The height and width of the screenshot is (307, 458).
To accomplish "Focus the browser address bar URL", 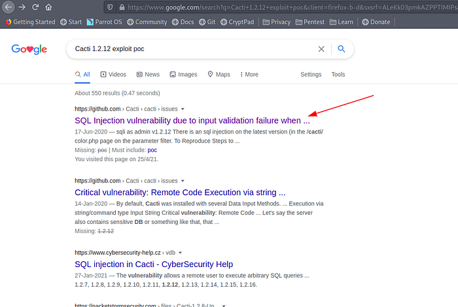I will coord(292,7).
